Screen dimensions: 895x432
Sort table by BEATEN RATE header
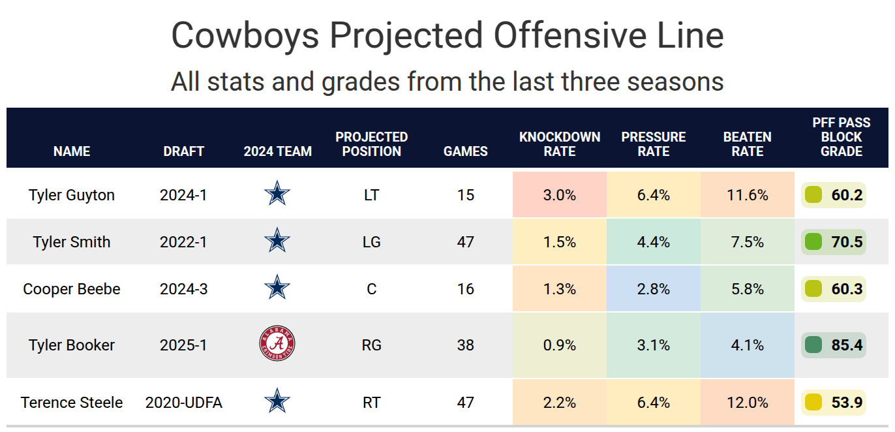pos(748,144)
